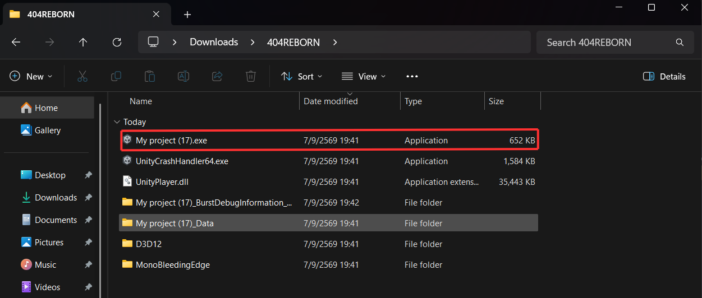Click the Paste clipboard icon

tap(150, 76)
